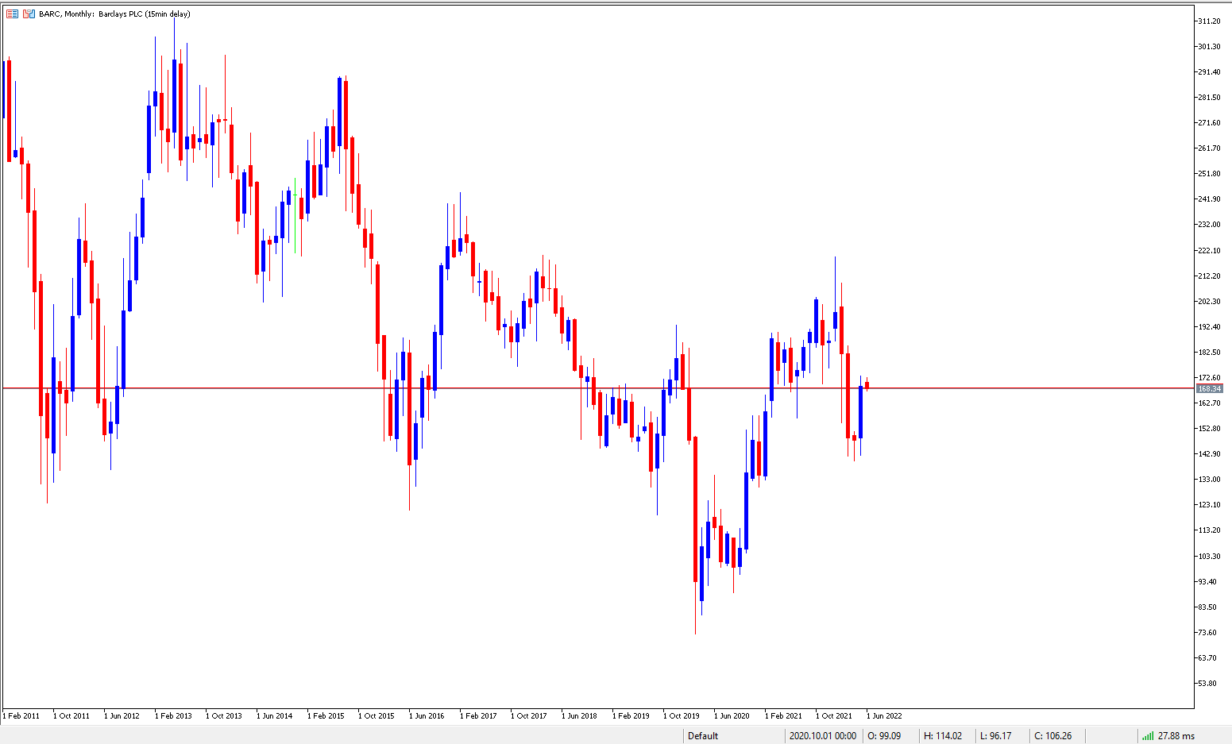Click the 1 Oct 2015 time axis label
This screenshot has width=1232, height=744.
tap(376, 715)
